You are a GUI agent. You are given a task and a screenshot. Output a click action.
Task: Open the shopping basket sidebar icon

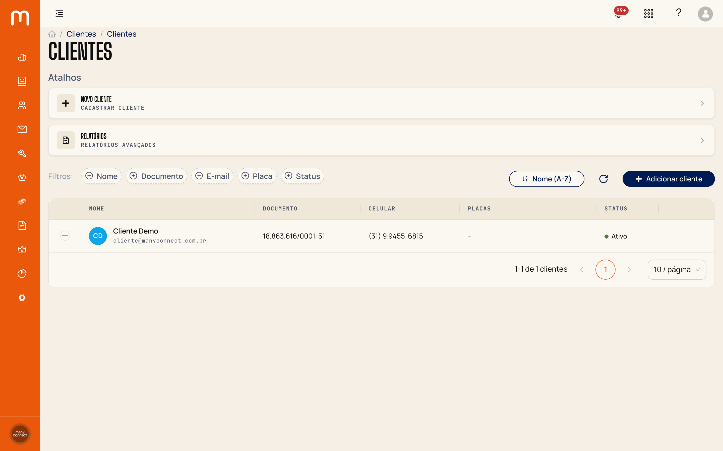pos(22,177)
